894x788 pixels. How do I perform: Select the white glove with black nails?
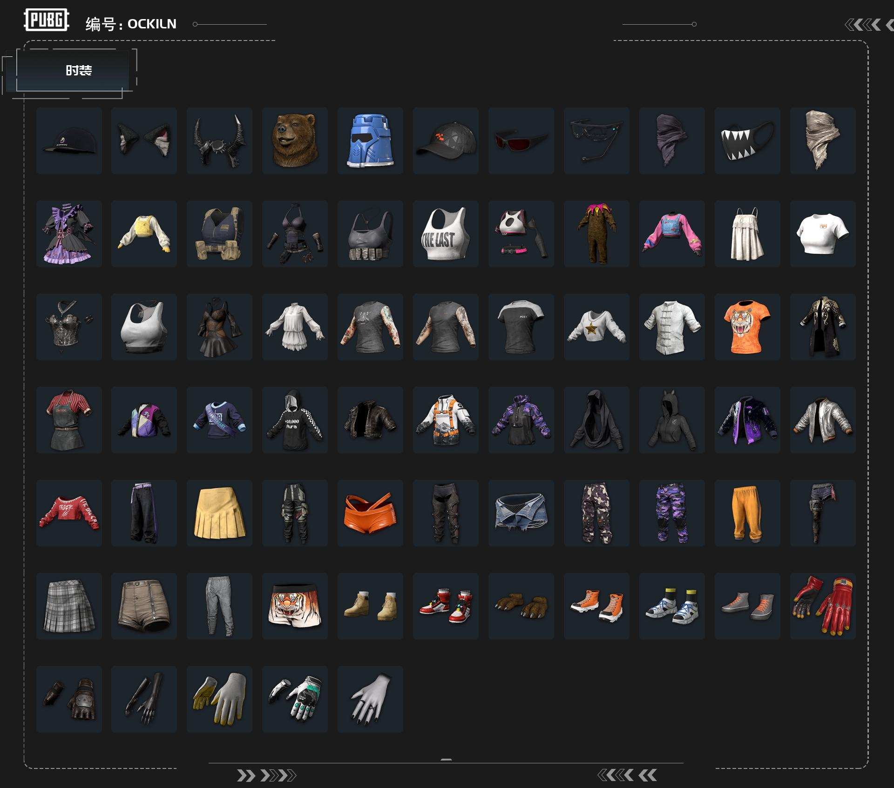tap(370, 699)
